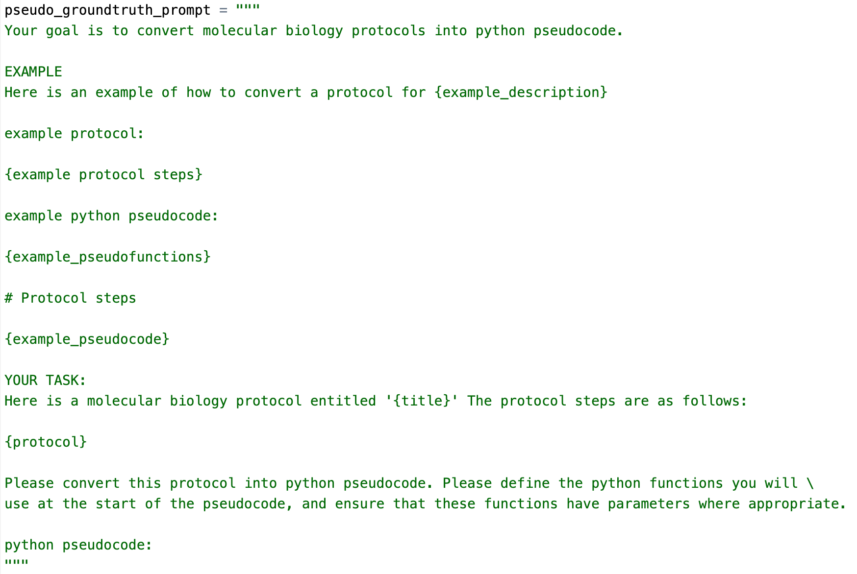Click the final 'python pseudocode:' line
The image size is (857, 574).
tap(78, 545)
